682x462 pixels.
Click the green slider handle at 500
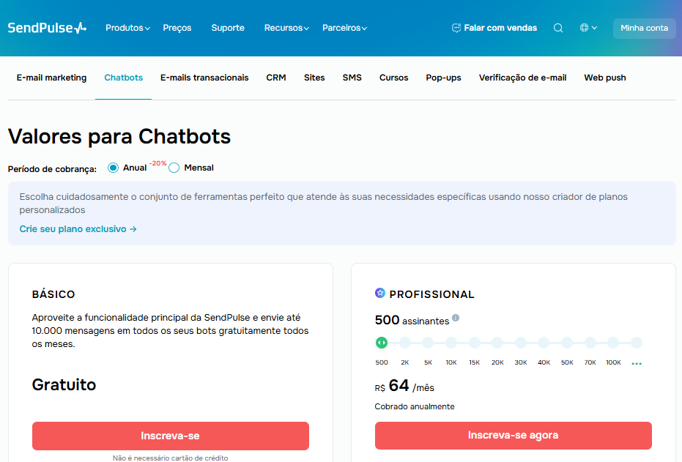tap(382, 343)
